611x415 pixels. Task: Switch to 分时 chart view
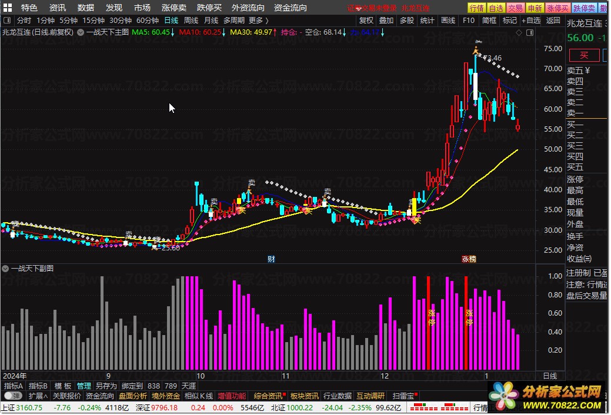[24, 20]
